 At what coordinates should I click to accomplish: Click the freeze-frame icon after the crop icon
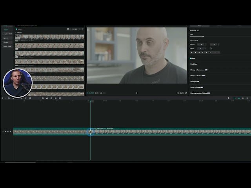pyautogui.click(x=60, y=98)
